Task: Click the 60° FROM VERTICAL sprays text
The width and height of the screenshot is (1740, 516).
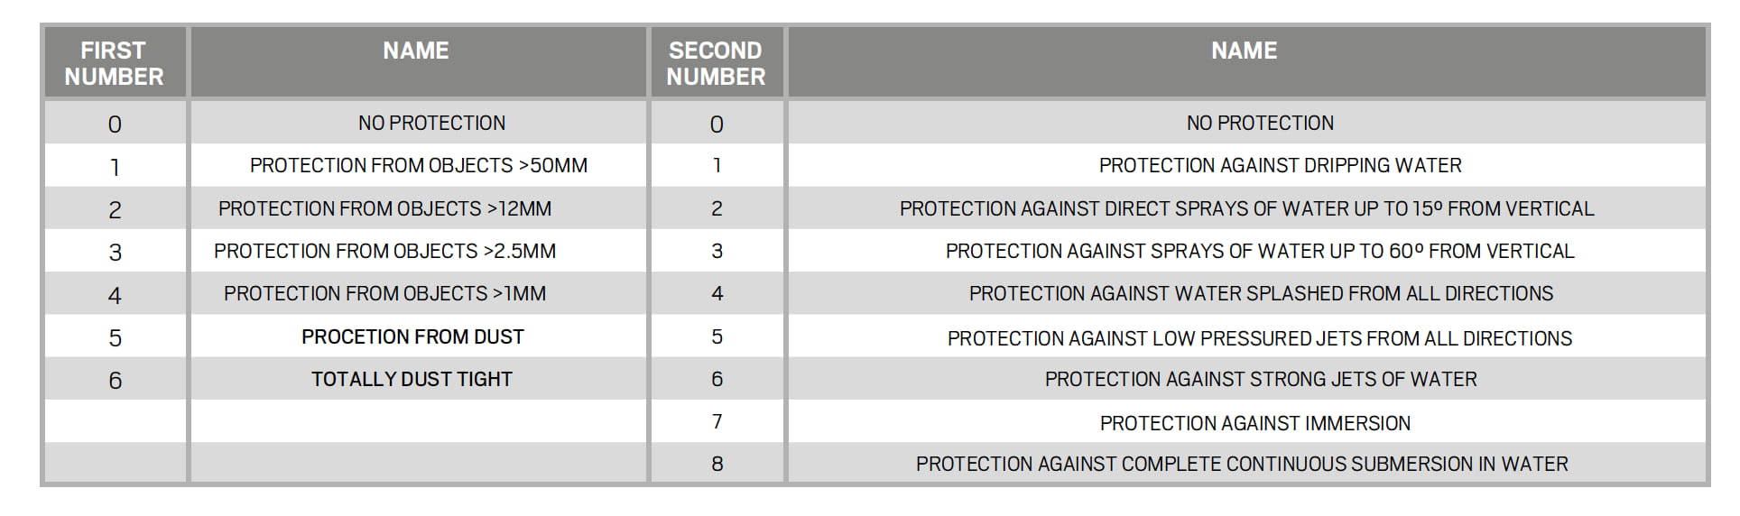Action: coord(1260,251)
